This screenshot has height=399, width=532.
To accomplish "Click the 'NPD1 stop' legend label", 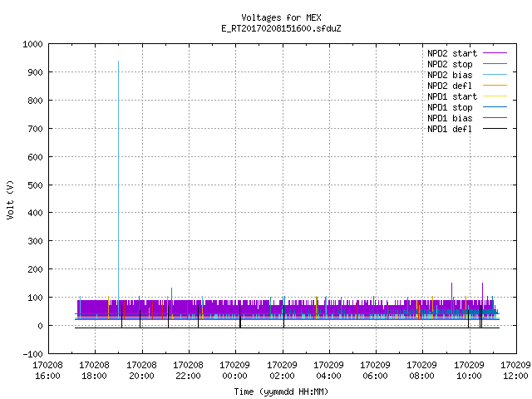I will click(450, 107).
